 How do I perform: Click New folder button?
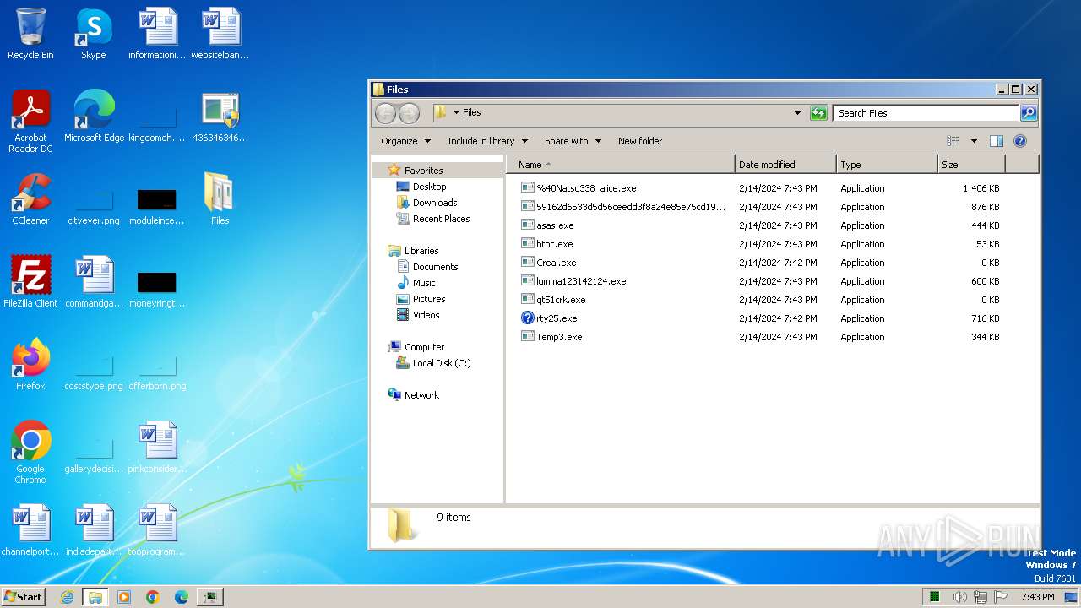[640, 141]
